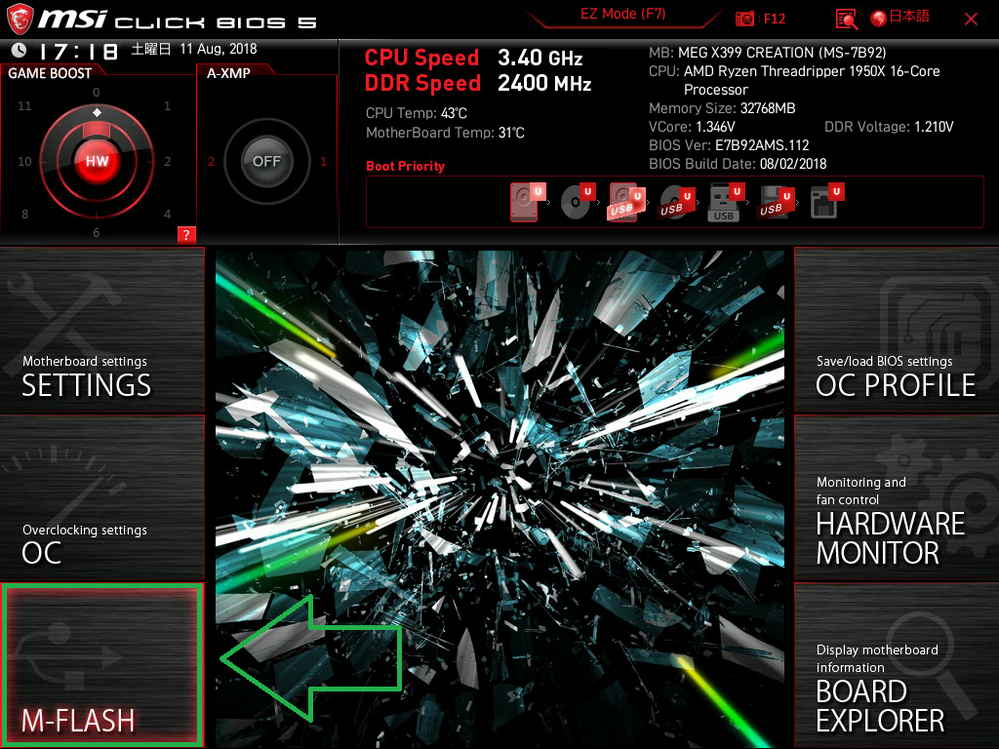Click the GAME BOOST panel label

50,73
